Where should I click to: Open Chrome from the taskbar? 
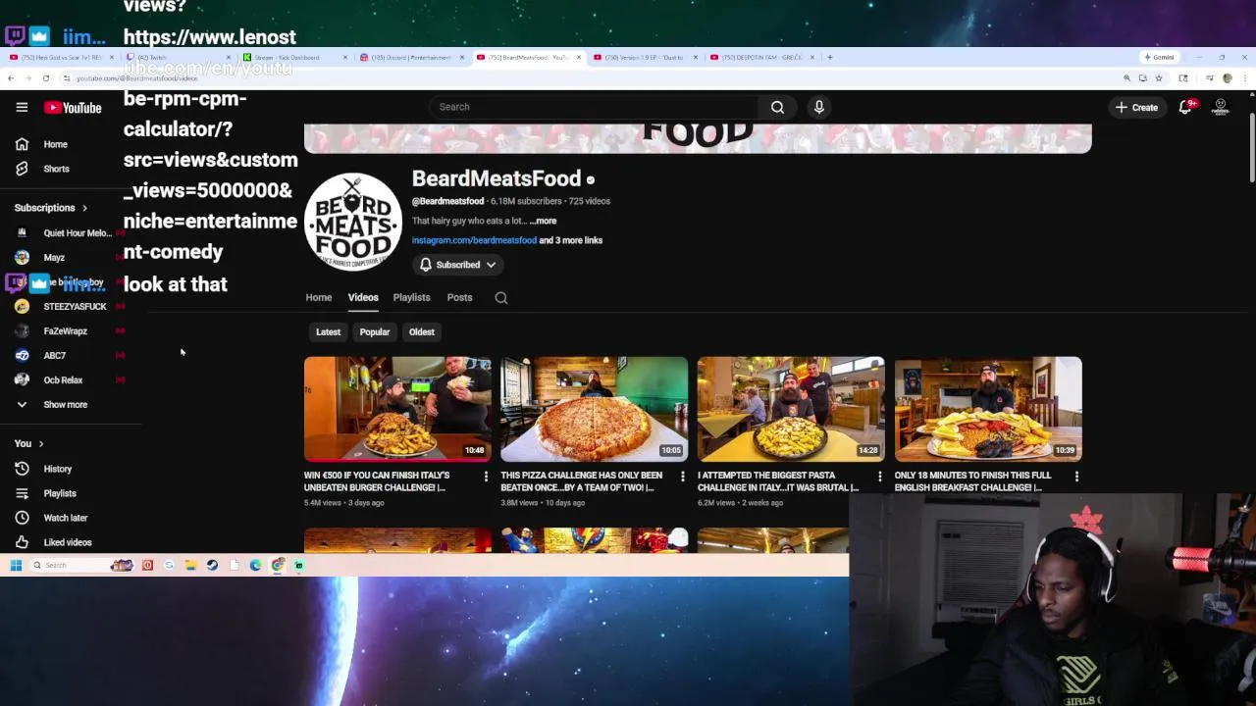click(x=278, y=565)
